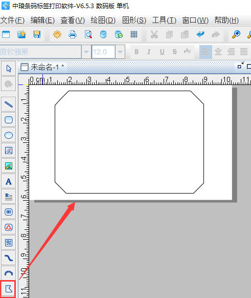Select the text tool marked A
Screen dimensions: 251x298
coord(9,181)
